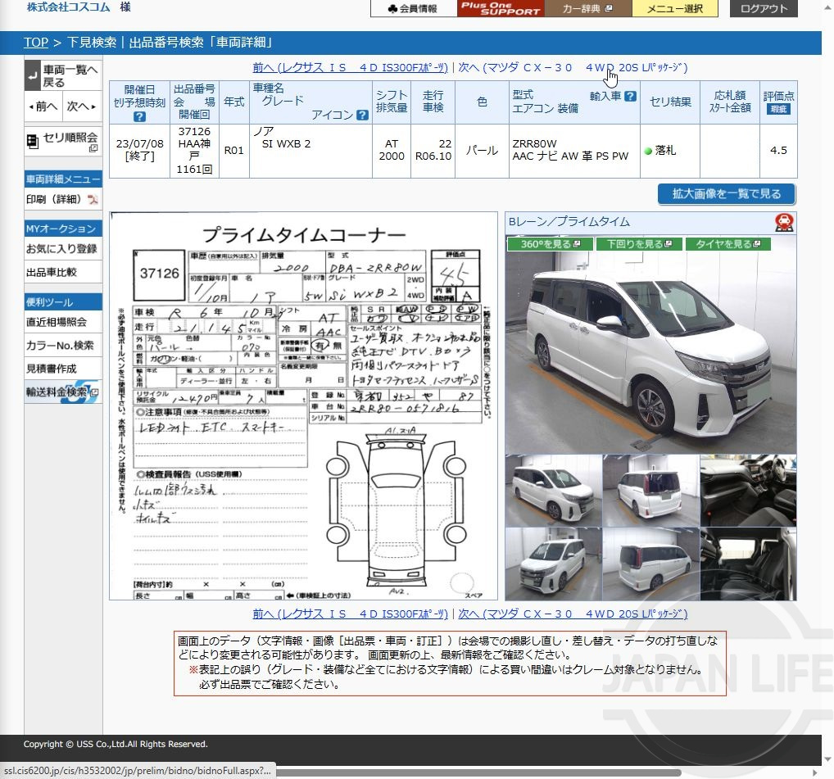Image resolution: width=834 pixels, height=779 pixels.
Task: Open the メニュー選択 selector
Action: click(x=674, y=9)
